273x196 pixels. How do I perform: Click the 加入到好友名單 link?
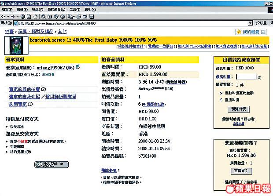(255, 47)
